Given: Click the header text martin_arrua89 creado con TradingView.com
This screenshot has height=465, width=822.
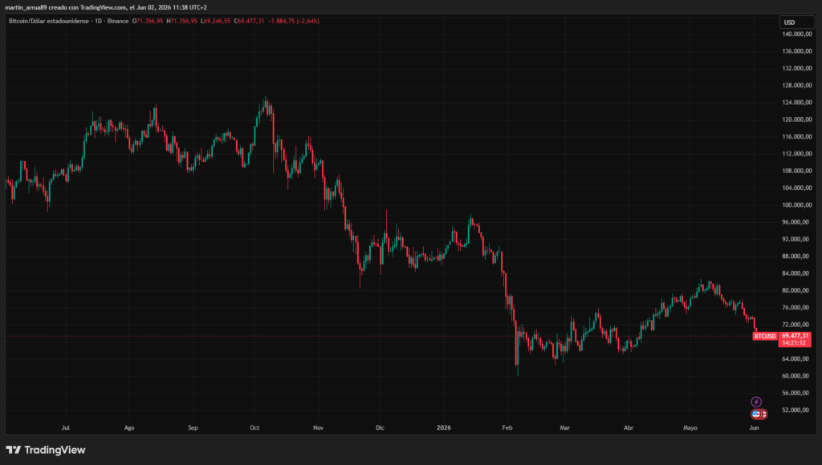Looking at the screenshot, I should coord(66,7).
